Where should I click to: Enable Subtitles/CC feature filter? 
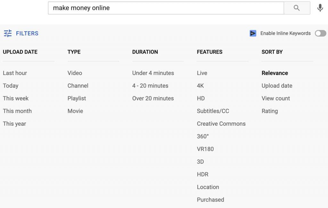coord(213,111)
